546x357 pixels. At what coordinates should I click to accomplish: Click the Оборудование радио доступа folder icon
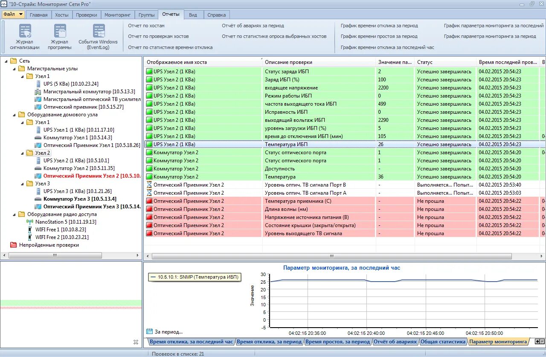pos(21,214)
